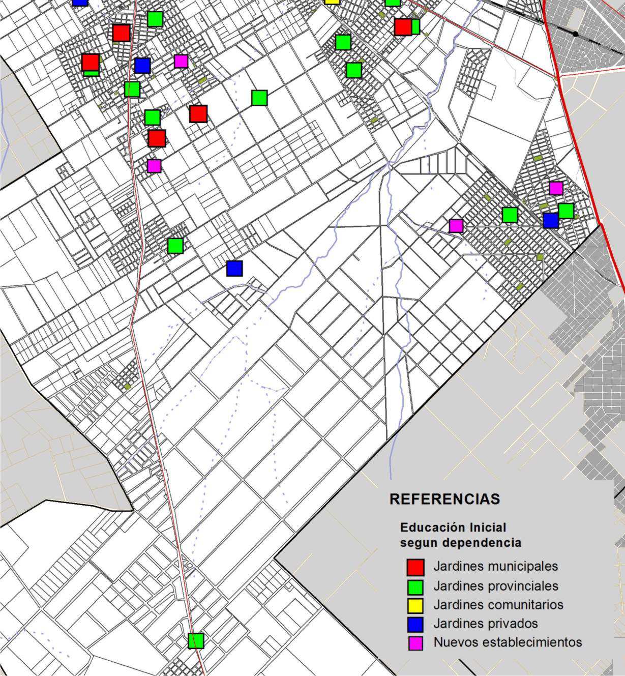Click the green marker between the eastern magenta and blue markers
625x676 pixels.
(x=510, y=215)
